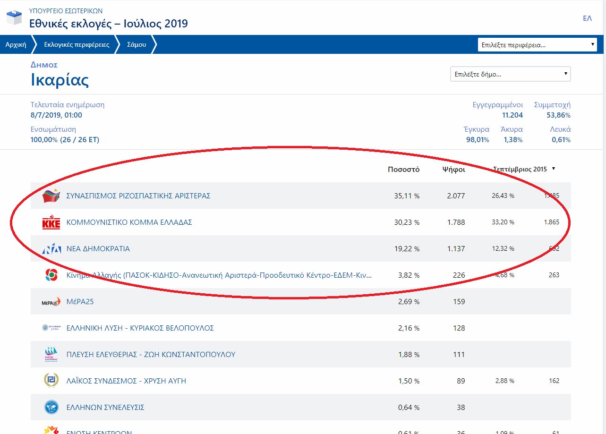Open the Κίνημα Αλλαγής party link
This screenshot has width=606, height=434.
[219, 275]
